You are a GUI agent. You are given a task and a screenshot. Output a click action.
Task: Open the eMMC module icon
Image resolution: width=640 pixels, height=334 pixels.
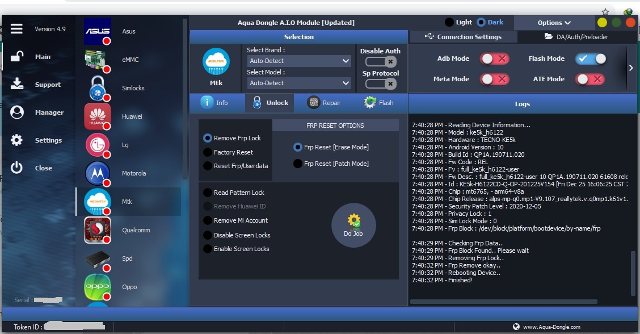pos(97,60)
